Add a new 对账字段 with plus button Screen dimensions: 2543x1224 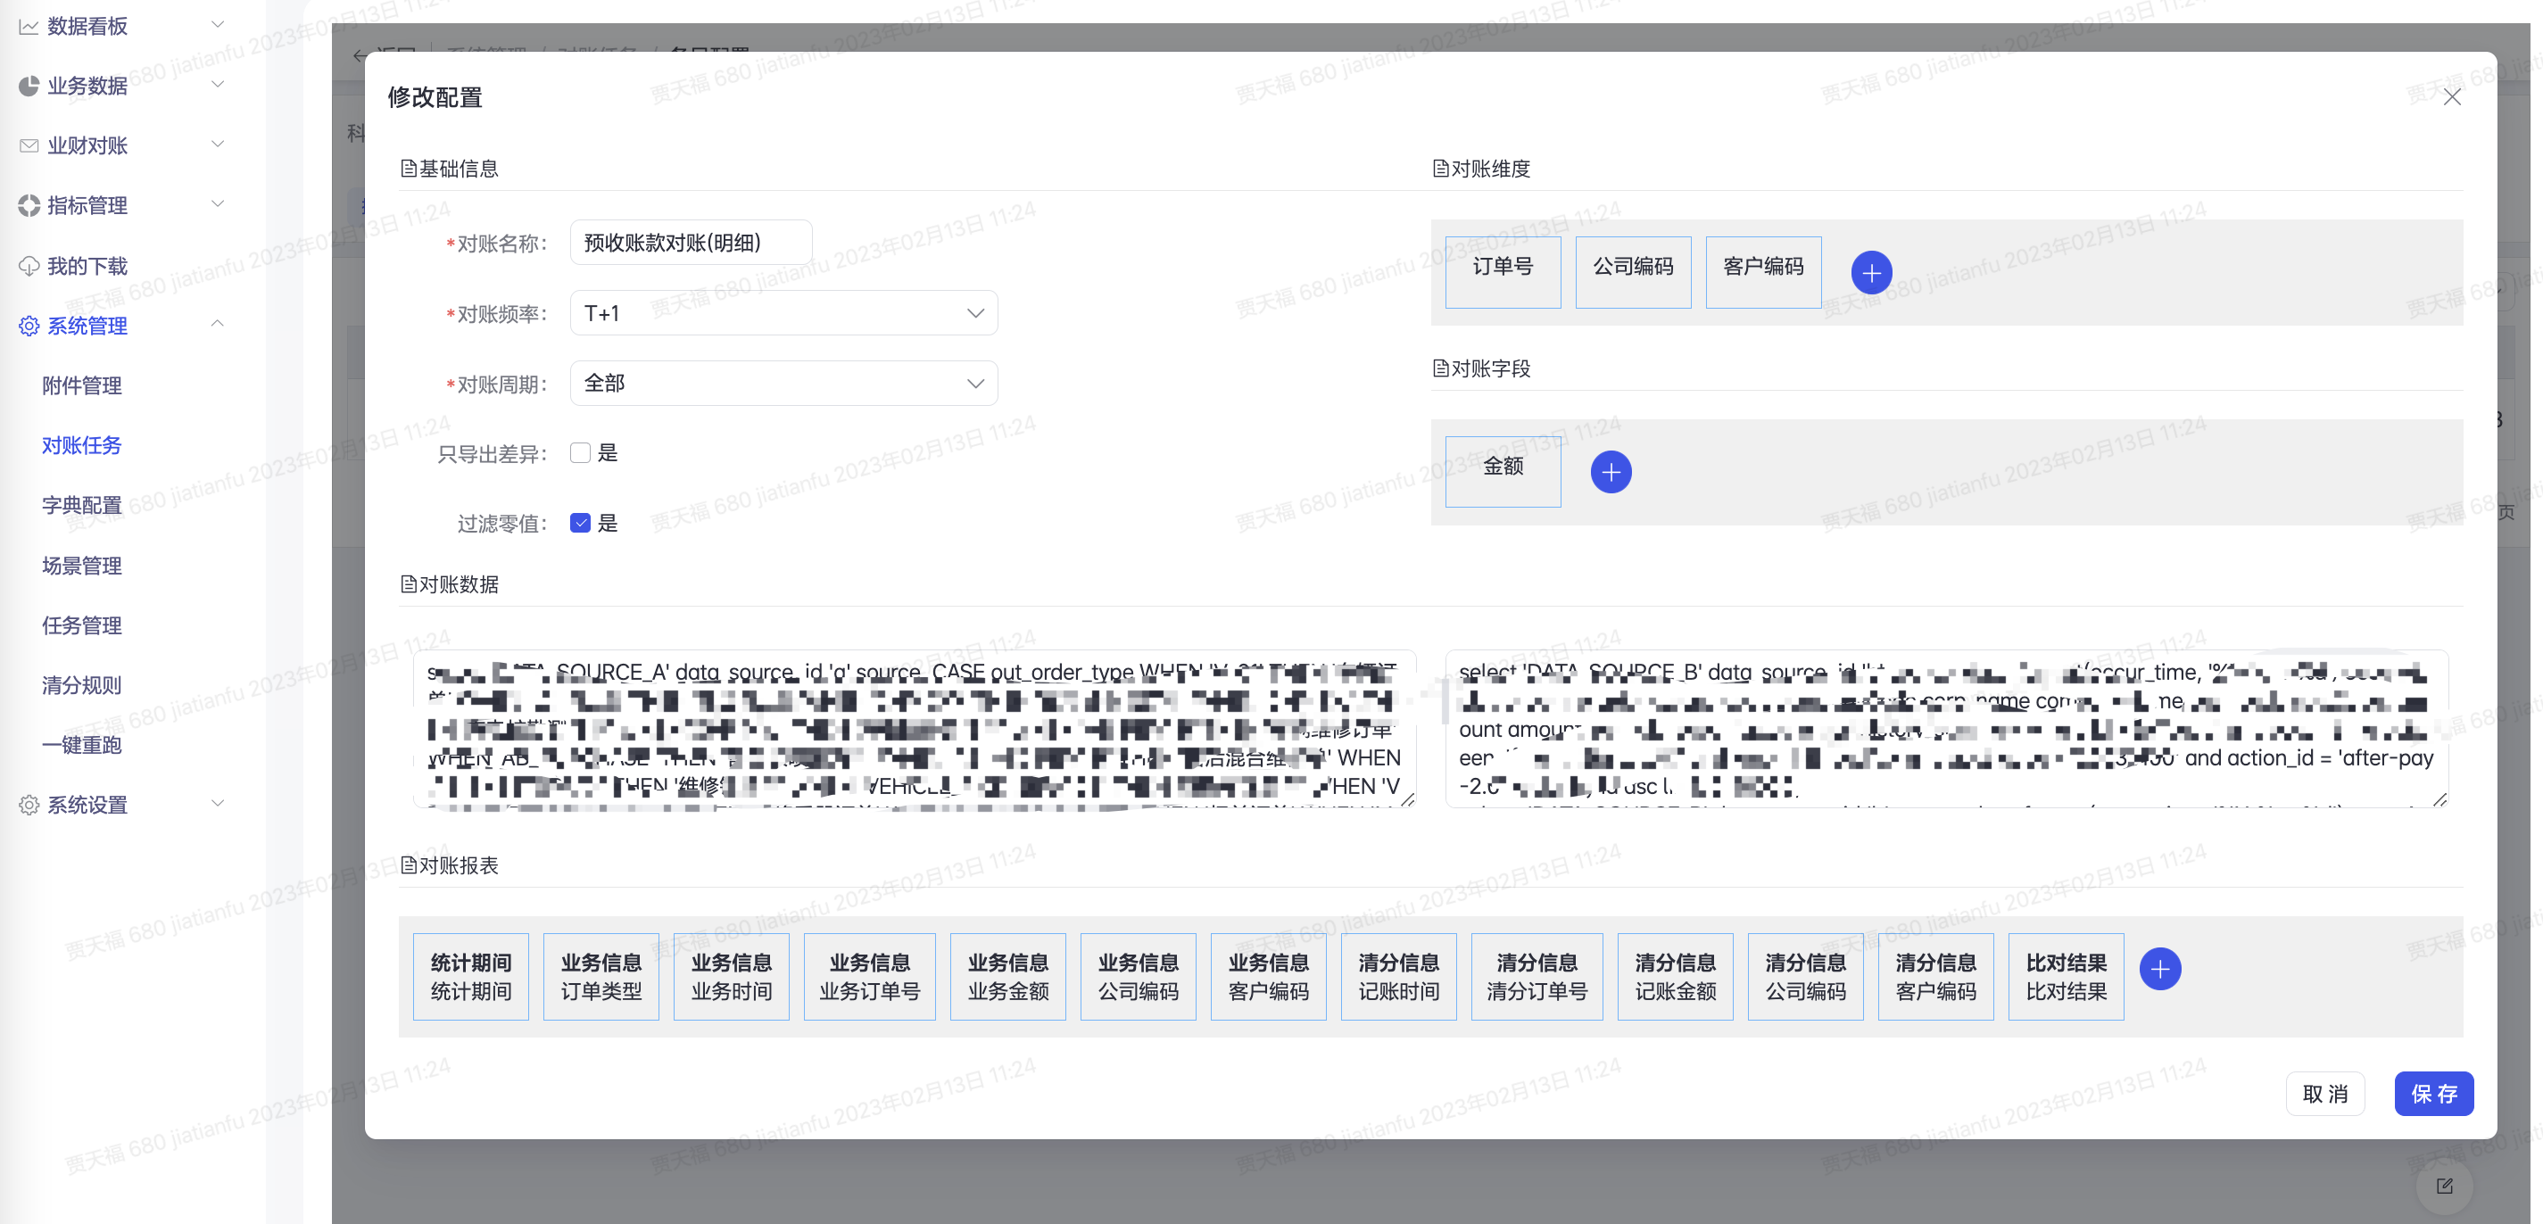click(1610, 472)
